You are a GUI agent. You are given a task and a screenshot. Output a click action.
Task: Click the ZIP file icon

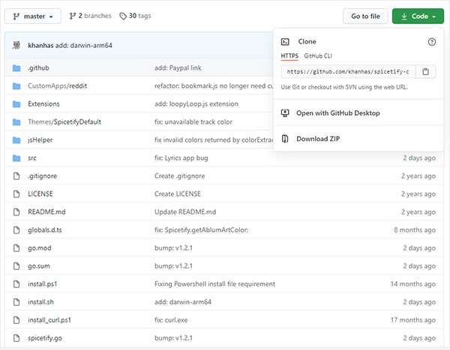285,139
